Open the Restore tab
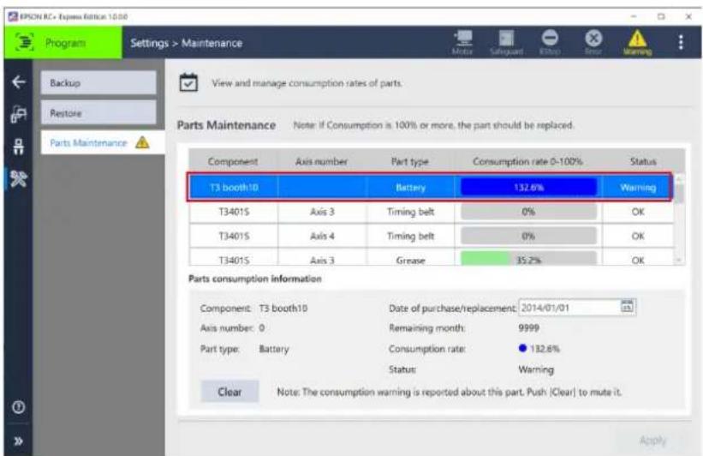Screen dimensions: 703x456 [x=98, y=112]
